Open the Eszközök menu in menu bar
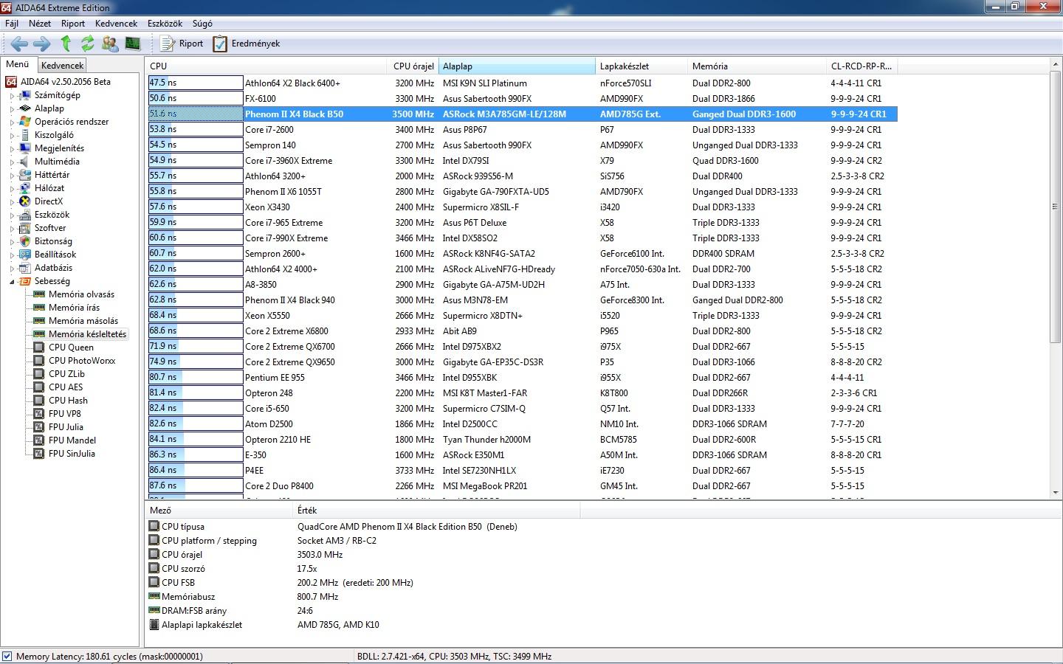 (x=165, y=24)
